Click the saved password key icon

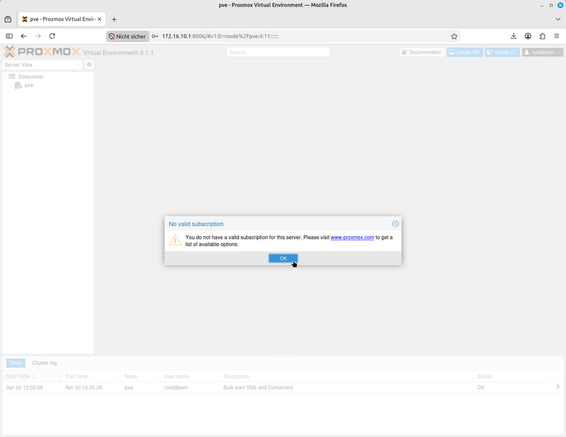[x=155, y=36]
